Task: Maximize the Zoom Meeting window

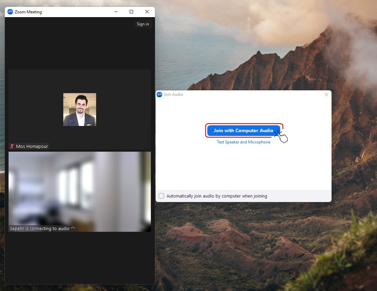Action: [131, 12]
